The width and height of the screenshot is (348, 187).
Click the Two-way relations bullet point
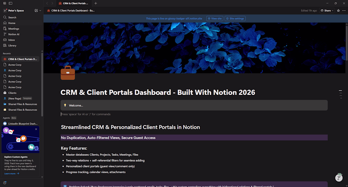[x=105, y=160]
